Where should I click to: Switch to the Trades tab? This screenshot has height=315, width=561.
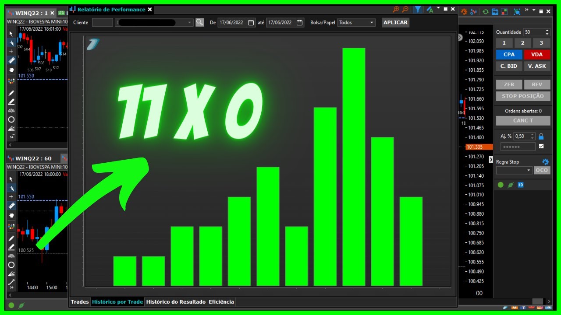point(80,302)
